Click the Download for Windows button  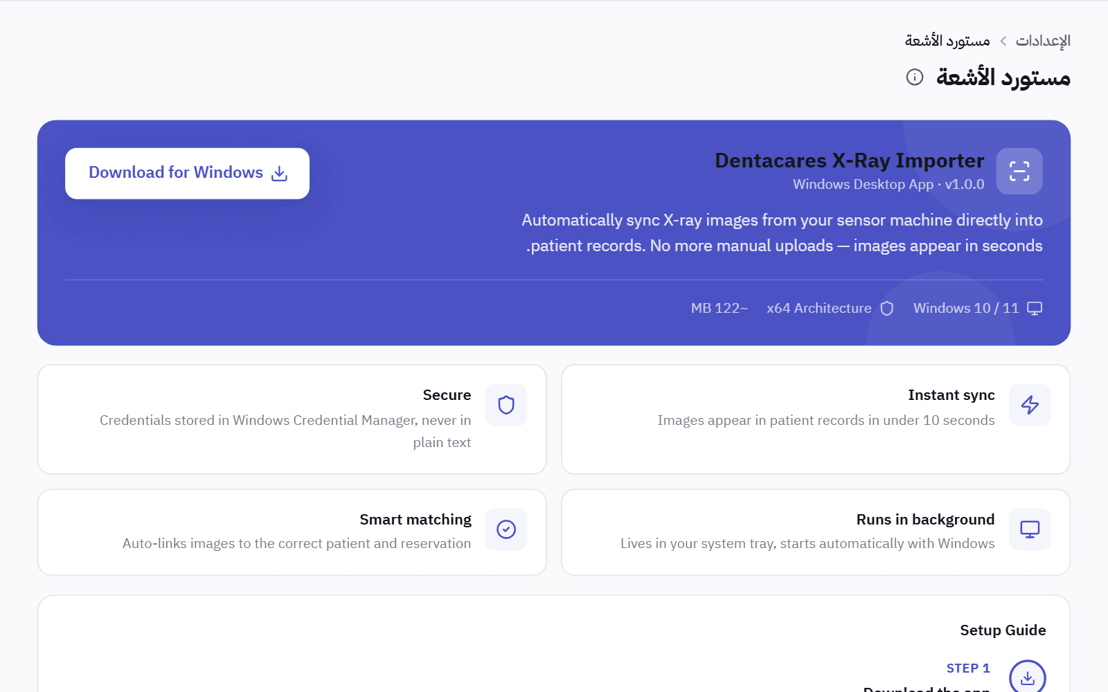(187, 173)
